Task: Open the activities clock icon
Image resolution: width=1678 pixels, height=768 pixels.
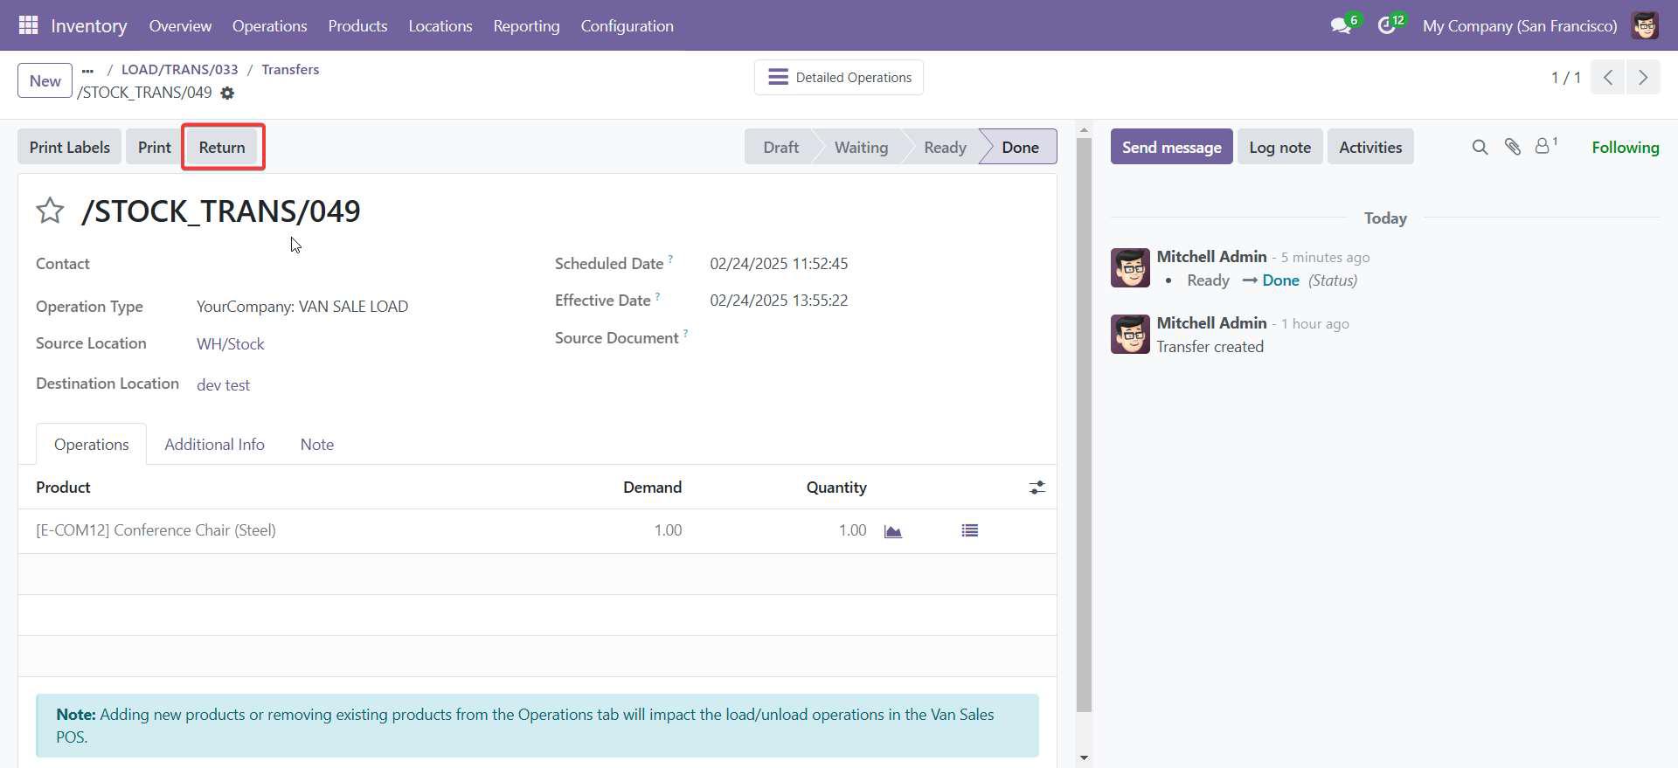Action: coord(1387,26)
